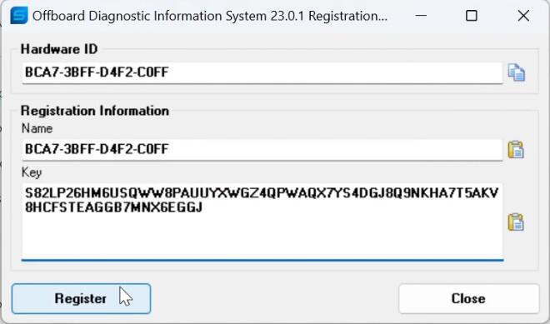Copy the Hardware ID with the copy icon
This screenshot has height=324, width=550.
(x=517, y=72)
